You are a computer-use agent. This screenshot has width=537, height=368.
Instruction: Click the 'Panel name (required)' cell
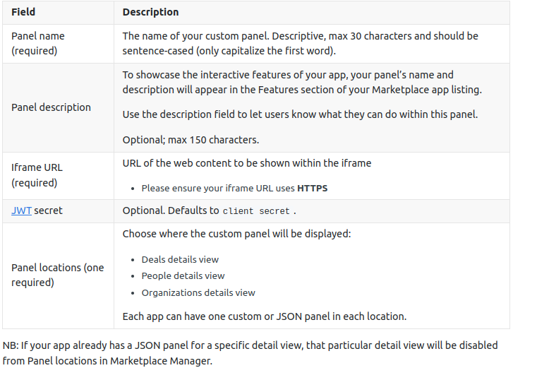(38, 43)
